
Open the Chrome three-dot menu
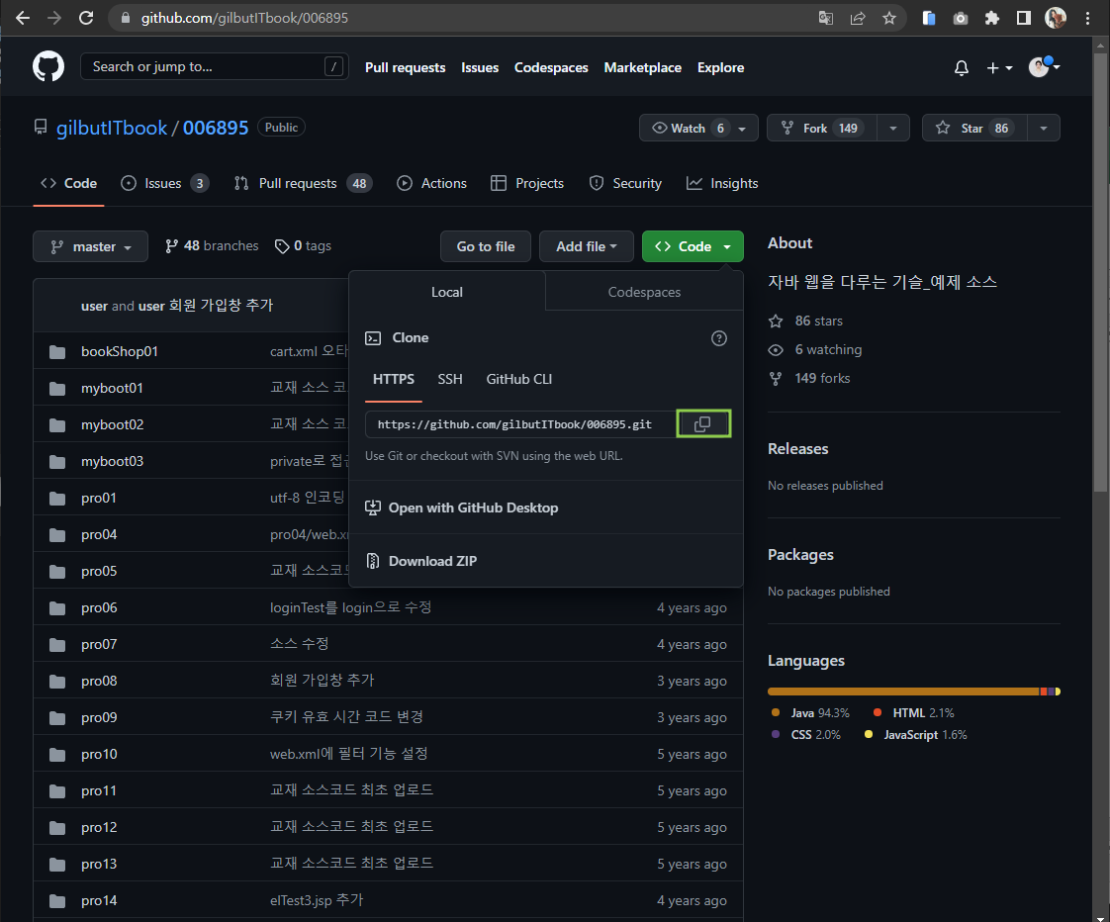pyautogui.click(x=1087, y=19)
